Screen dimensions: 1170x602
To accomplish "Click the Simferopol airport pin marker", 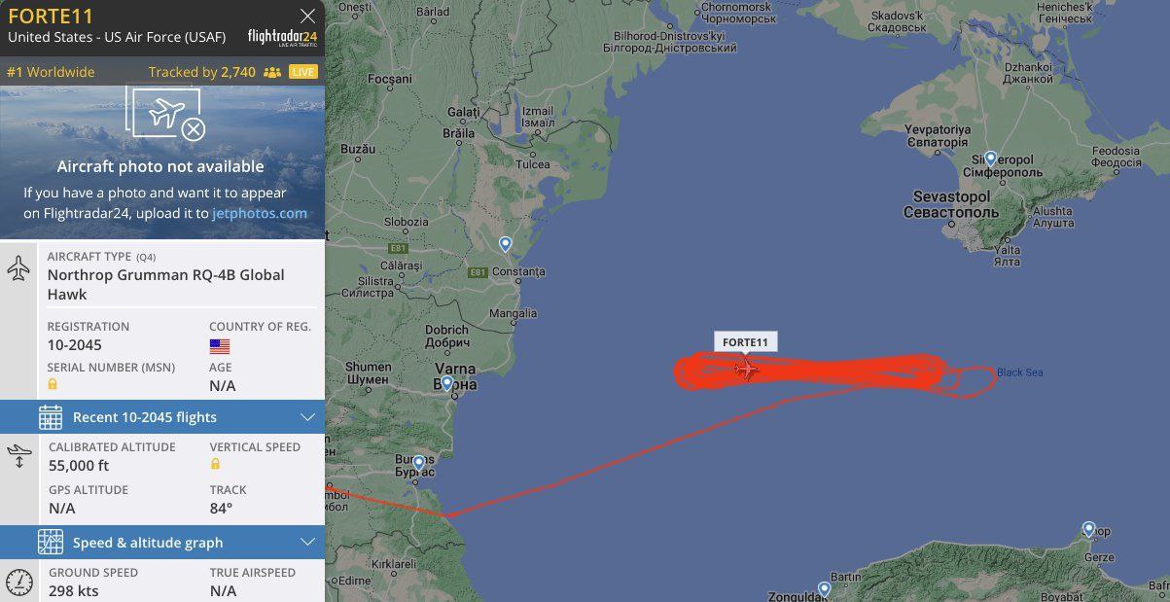I will 991,159.
